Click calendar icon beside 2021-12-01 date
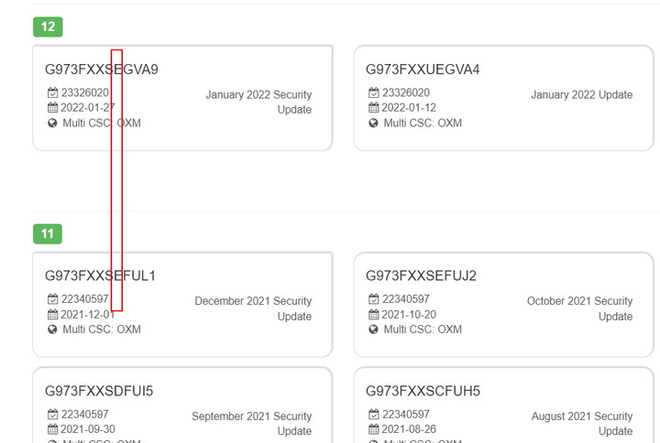Image resolution: width=660 pixels, height=443 pixels. [x=52, y=314]
